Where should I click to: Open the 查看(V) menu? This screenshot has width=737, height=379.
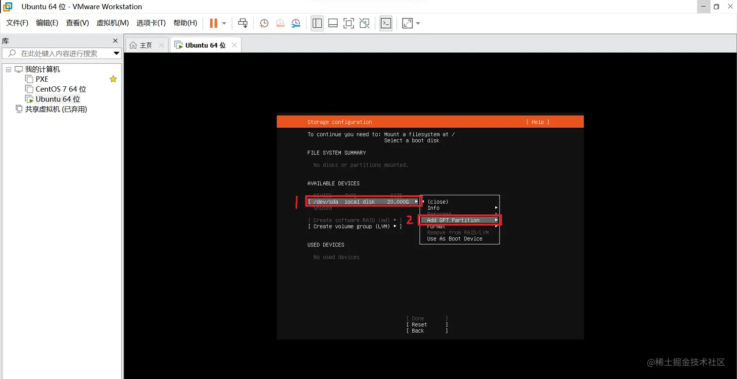[x=78, y=23]
